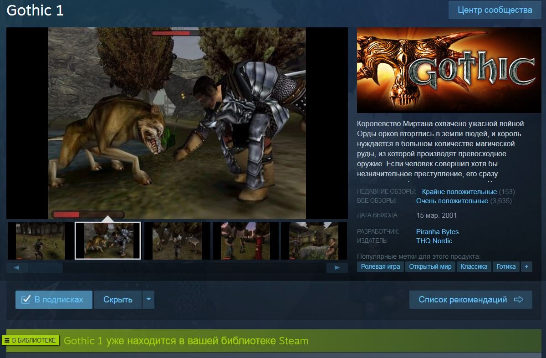
Task: Click the release date 15 мар. 2001
Action: click(436, 215)
